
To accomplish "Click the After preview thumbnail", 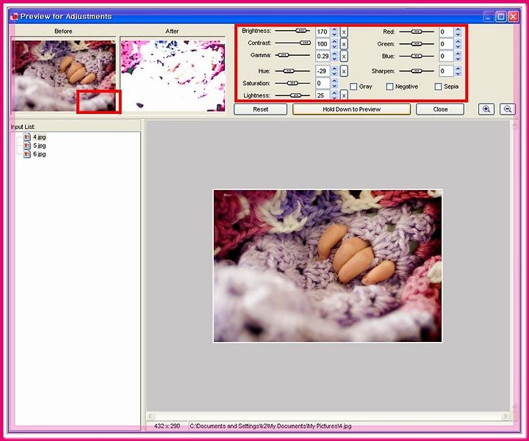I will pos(173,76).
